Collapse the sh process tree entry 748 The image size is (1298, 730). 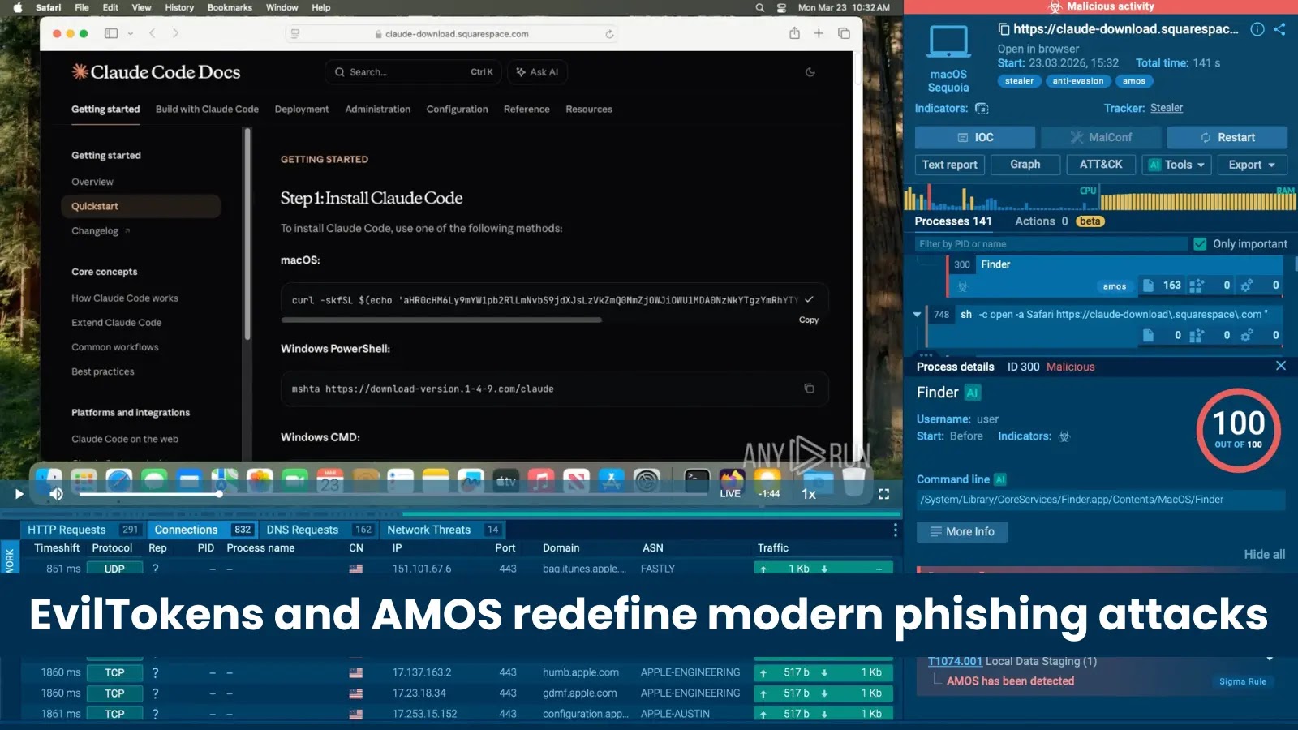coord(918,314)
